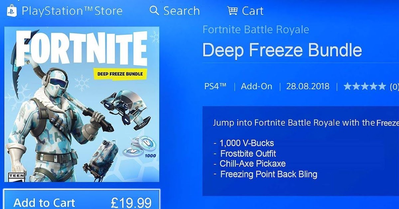Viewport: 399px width, 209px height.
Task: Click the Add-On category label
Action: [x=256, y=87]
